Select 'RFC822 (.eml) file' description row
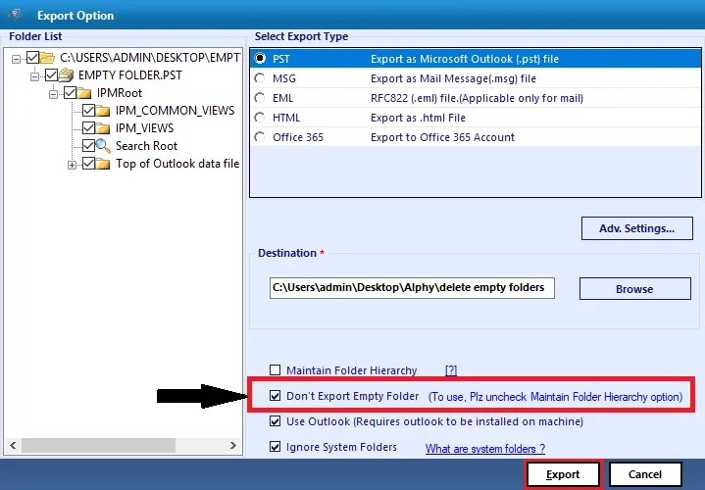This screenshot has height=490, width=705. point(477,98)
